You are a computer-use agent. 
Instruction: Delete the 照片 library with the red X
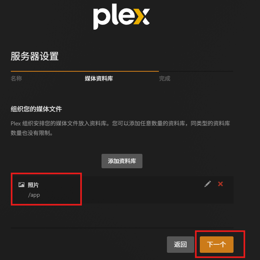pyautogui.click(x=220, y=184)
